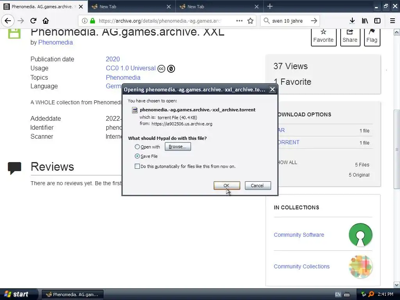Close the second New Tab
The image size is (400, 300).
[169, 7]
